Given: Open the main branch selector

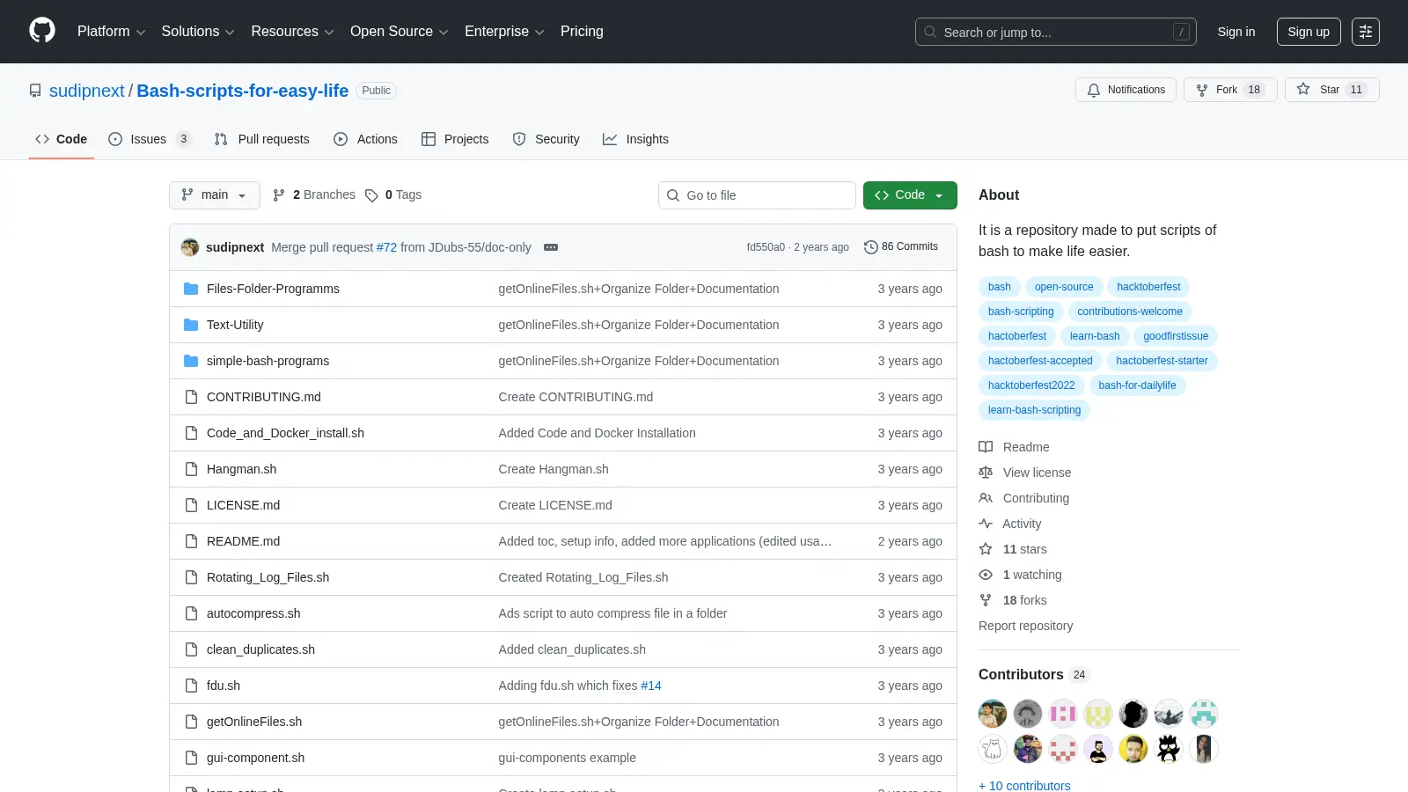Looking at the screenshot, I should [215, 195].
